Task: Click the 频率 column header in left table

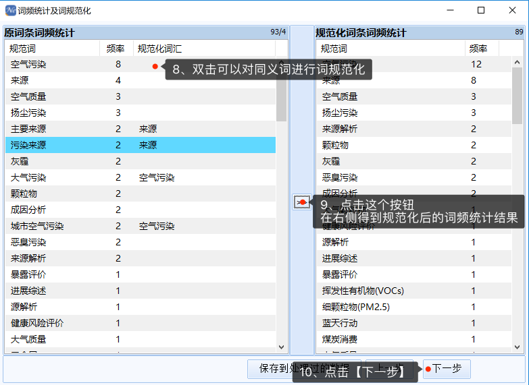Action: pos(116,49)
